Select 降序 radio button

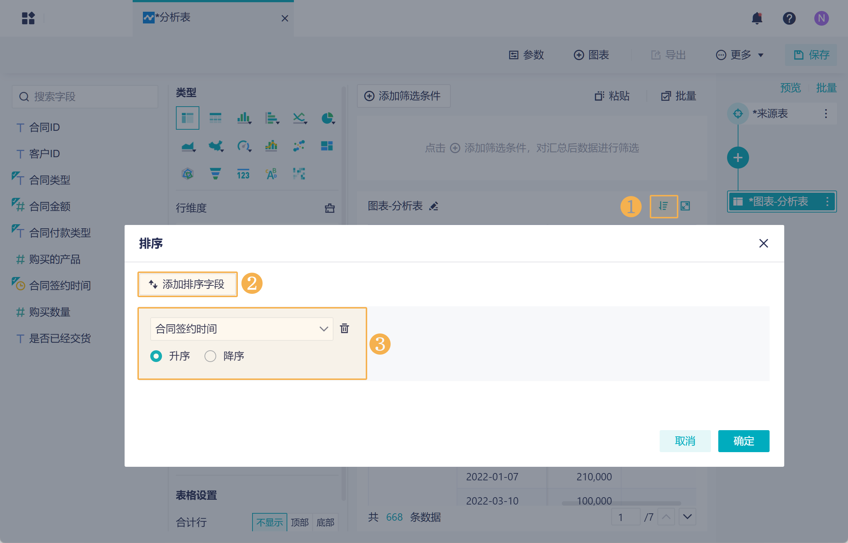point(210,356)
